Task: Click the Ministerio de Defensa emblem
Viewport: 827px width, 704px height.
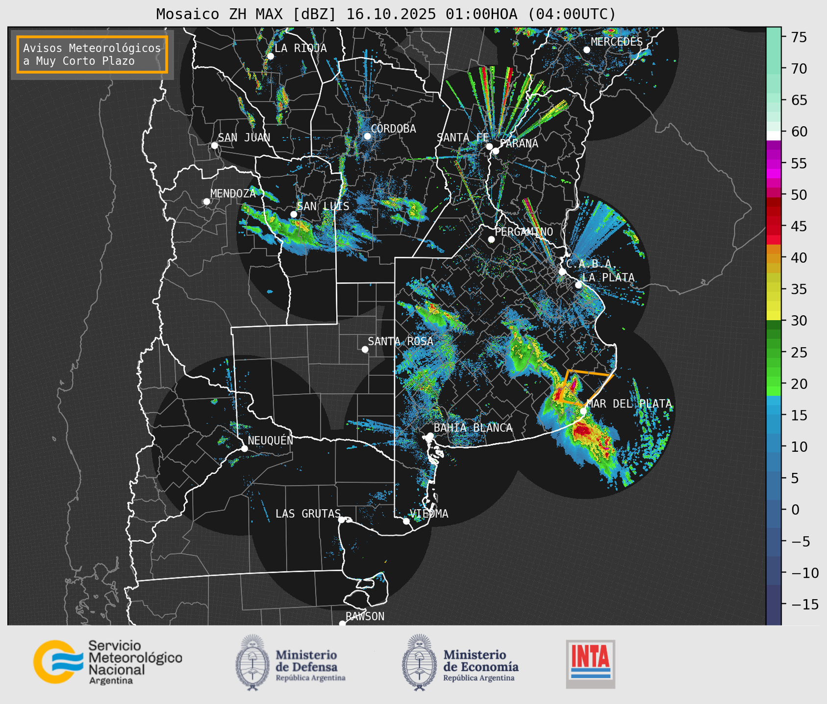Action: point(252,662)
